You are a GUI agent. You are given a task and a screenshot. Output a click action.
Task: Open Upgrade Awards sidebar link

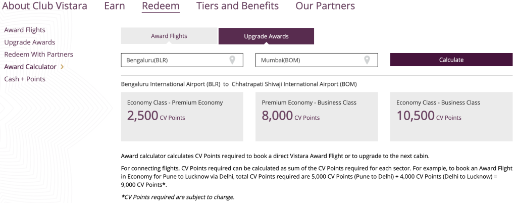[30, 42]
